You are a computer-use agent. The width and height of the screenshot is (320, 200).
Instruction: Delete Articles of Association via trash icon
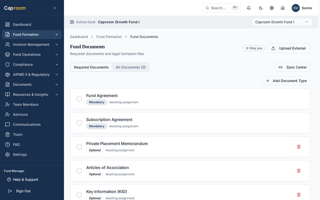tap(298, 171)
